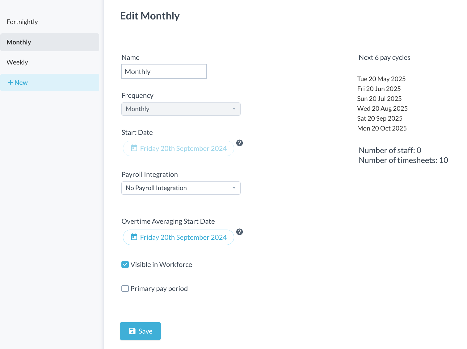The height and width of the screenshot is (349, 467).
Task: Uncheck the Visible in Workforce checkbox
Action: click(x=125, y=264)
